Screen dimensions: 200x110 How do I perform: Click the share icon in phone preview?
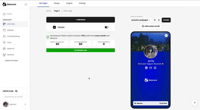point(166,36)
